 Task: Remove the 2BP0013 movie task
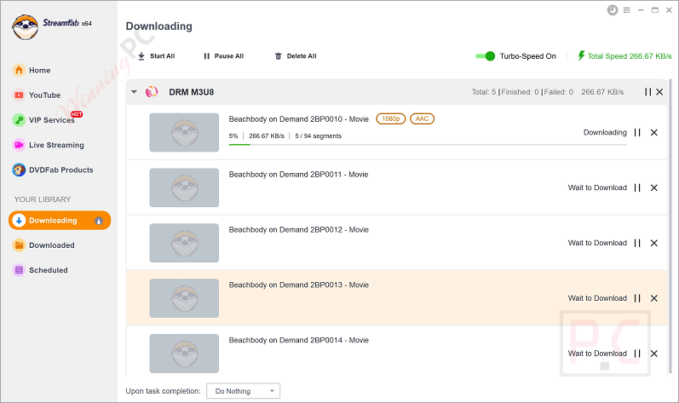coord(654,298)
